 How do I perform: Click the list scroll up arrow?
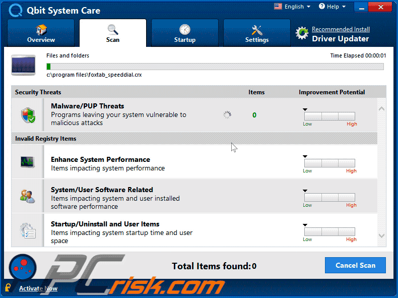tap(381, 109)
